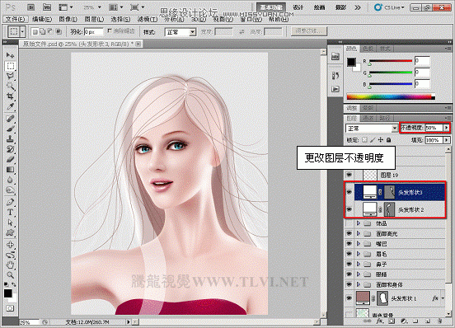The height and width of the screenshot is (328, 455).
Task: Select the Brush tool
Action: [10, 129]
